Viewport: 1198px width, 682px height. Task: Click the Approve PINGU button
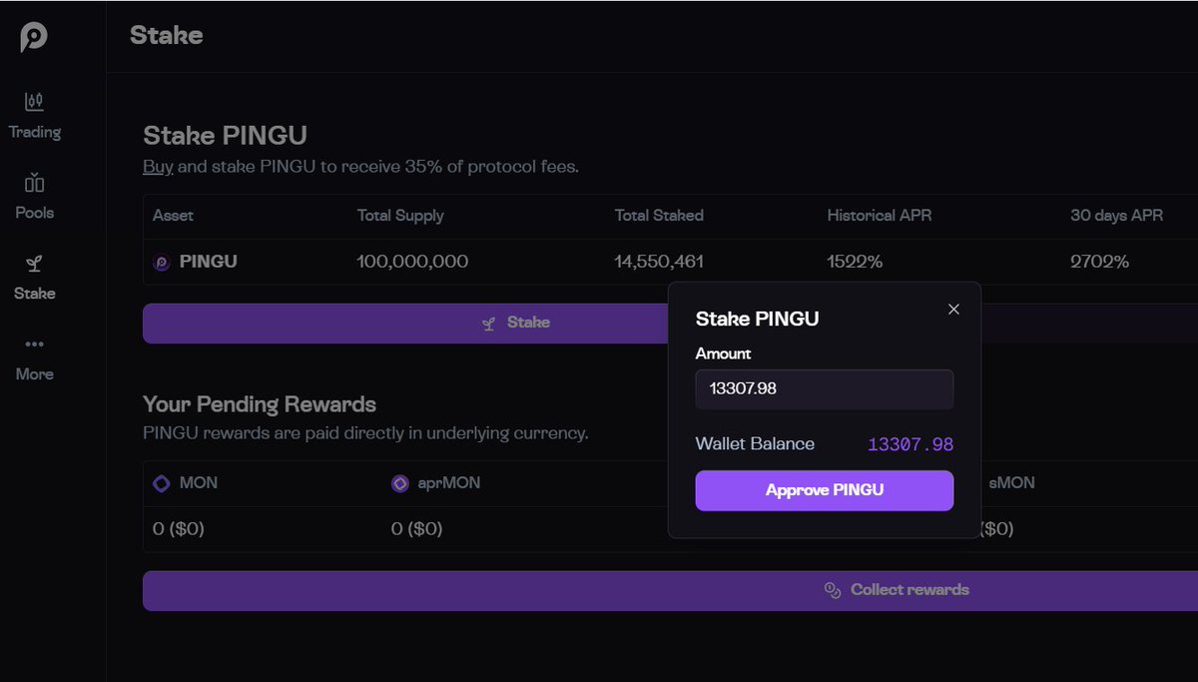click(x=825, y=490)
